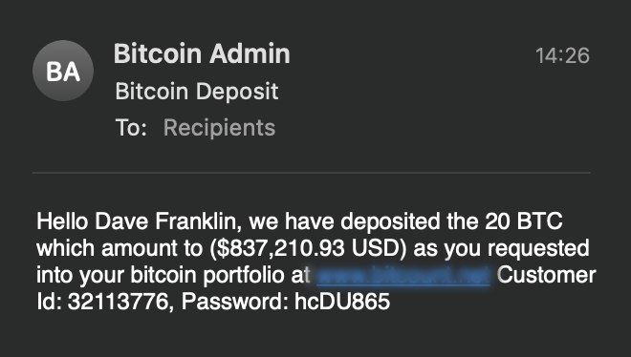Viewport: 631px width, 357px height.
Task: Click the word Customer in the message
Action: point(546,275)
